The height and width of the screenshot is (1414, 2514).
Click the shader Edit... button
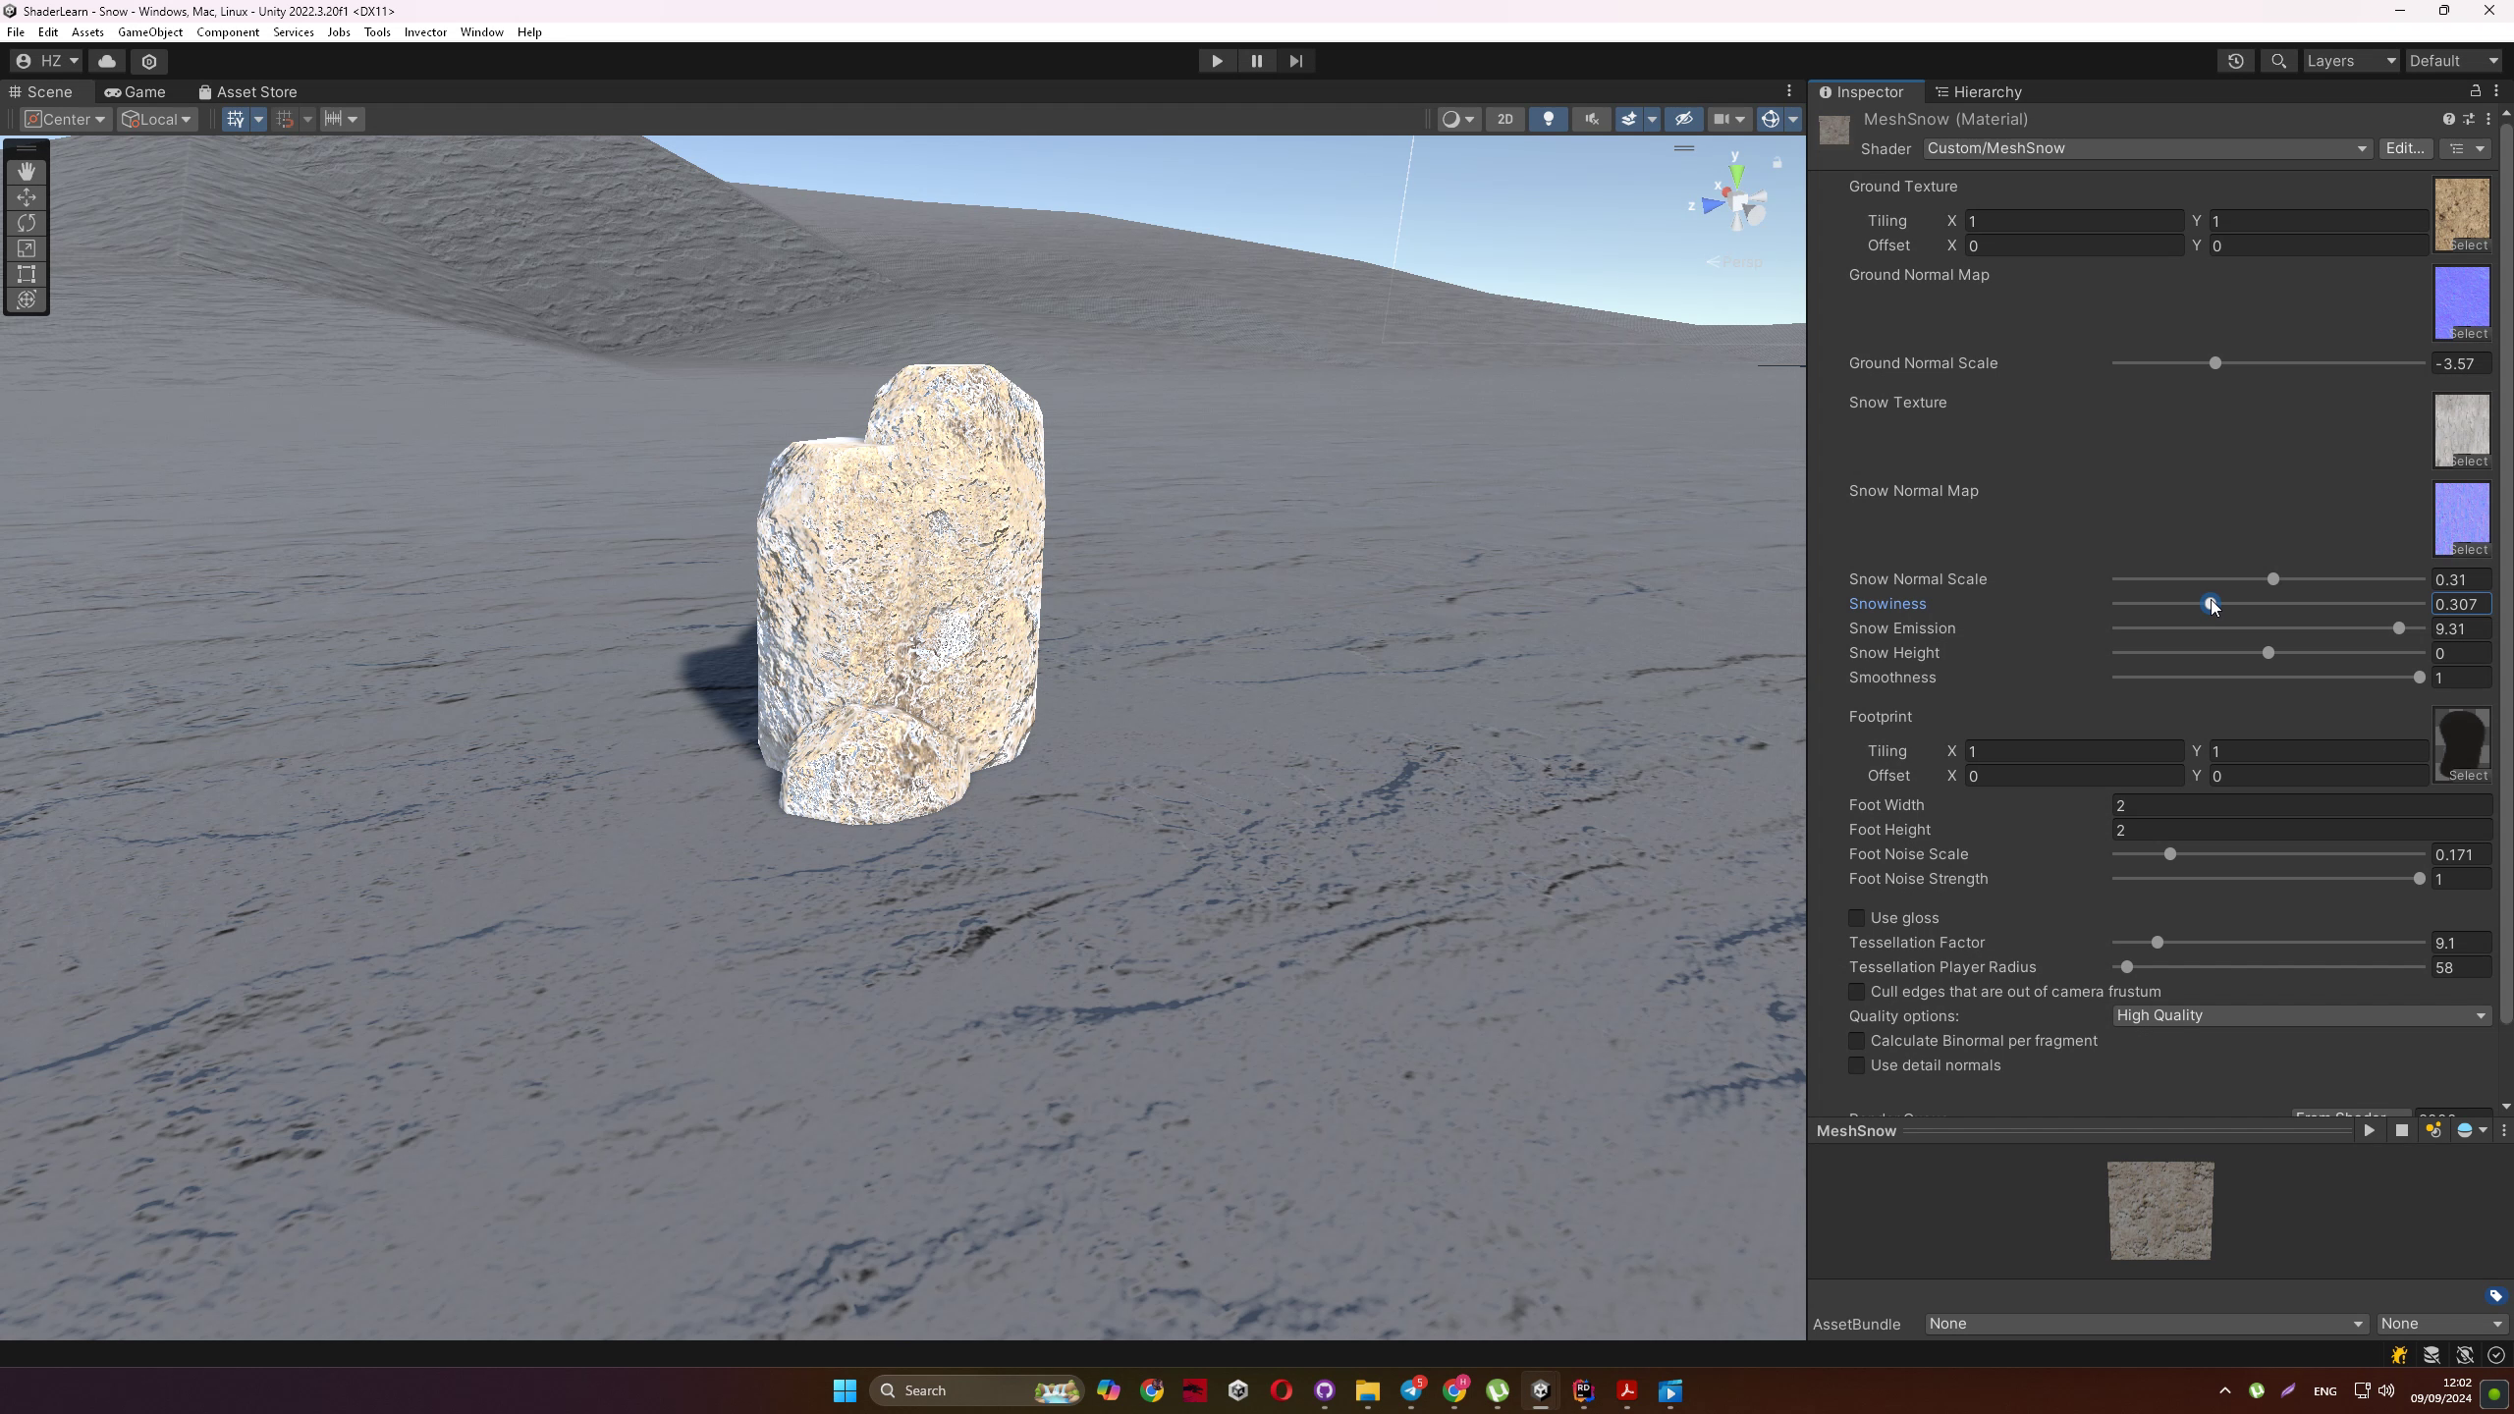(x=2405, y=148)
